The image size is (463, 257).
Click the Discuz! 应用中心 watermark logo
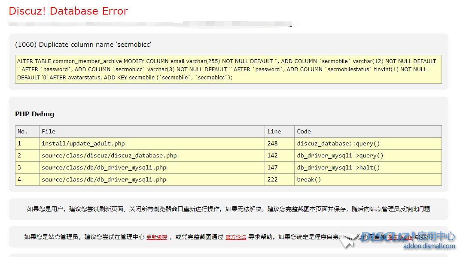tap(408, 236)
